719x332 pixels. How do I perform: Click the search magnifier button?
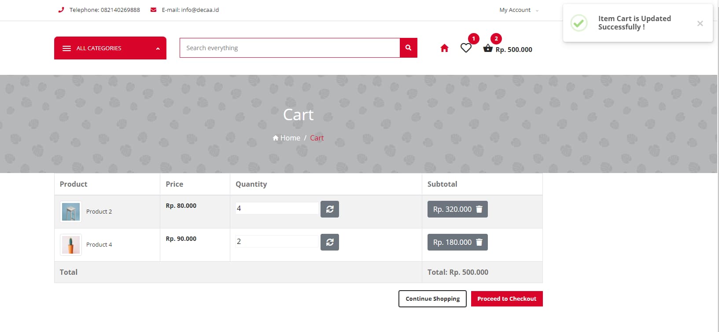click(x=408, y=48)
